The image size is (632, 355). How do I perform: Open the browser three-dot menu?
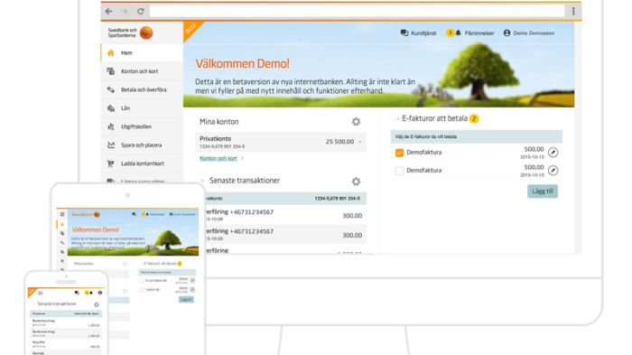coord(573,12)
